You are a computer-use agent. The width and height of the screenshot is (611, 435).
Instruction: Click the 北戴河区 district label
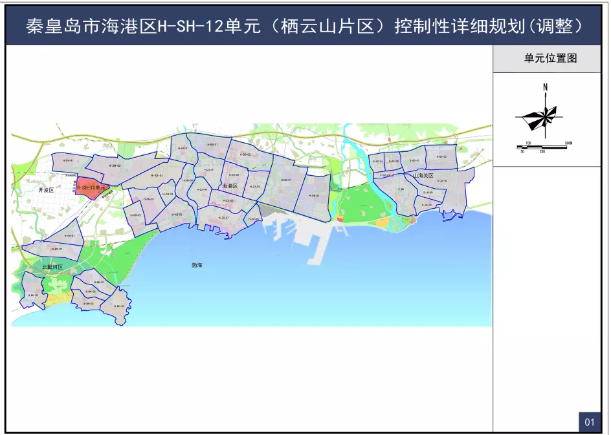click(x=52, y=267)
